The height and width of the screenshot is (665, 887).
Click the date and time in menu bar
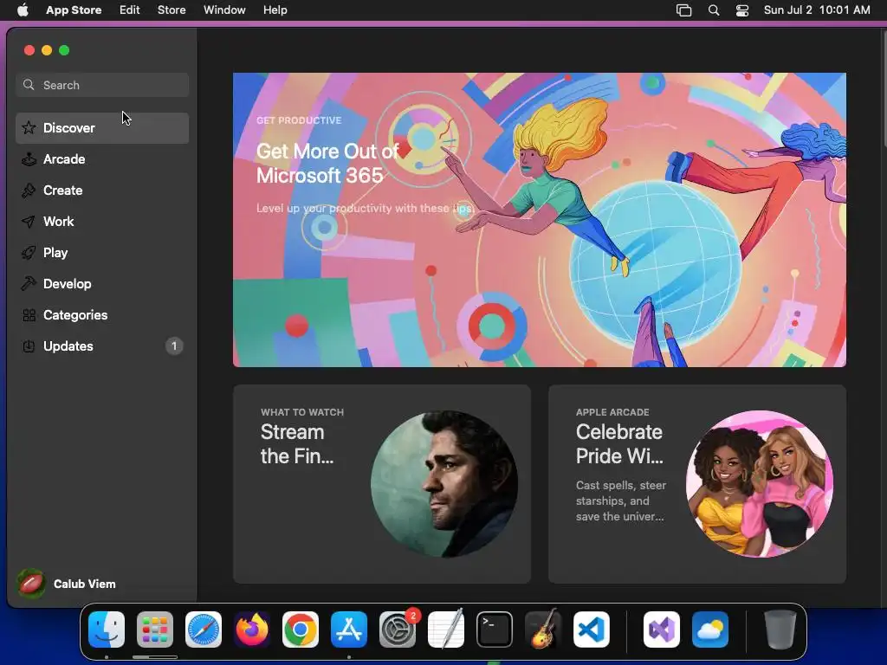tap(817, 10)
